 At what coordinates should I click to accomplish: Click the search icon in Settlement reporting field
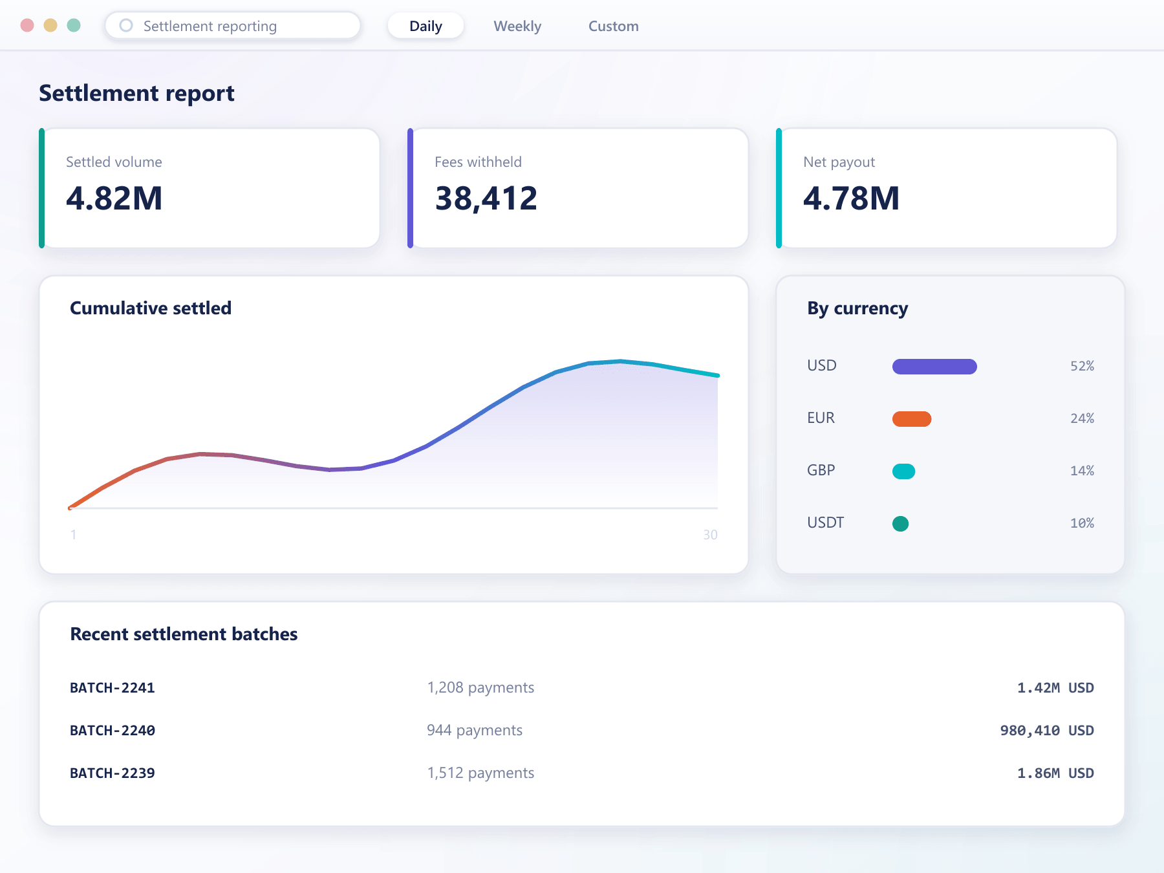pos(126,25)
